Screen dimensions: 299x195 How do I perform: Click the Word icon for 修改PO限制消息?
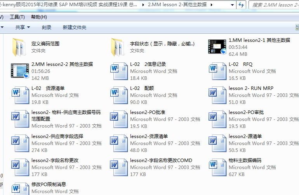[x=20, y=189]
